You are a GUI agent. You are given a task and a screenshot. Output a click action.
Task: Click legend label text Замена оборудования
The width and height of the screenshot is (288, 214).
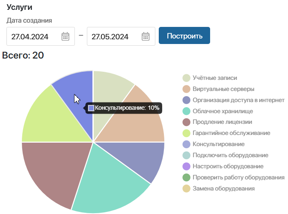pos(223,188)
